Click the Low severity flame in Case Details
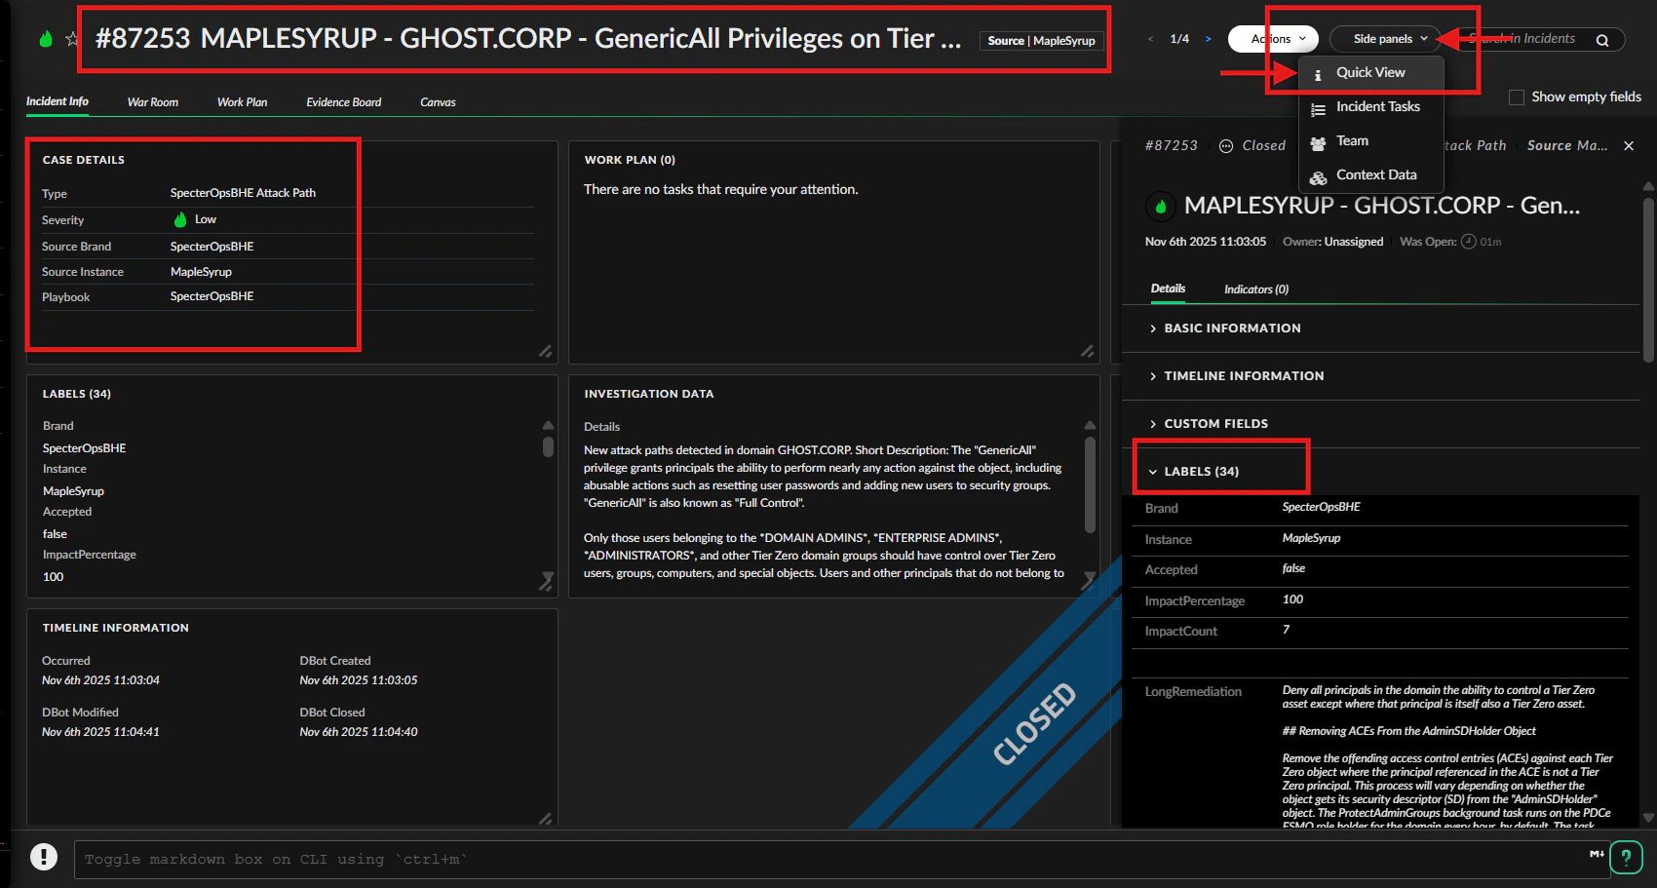The width and height of the screenshot is (1657, 888). (180, 219)
